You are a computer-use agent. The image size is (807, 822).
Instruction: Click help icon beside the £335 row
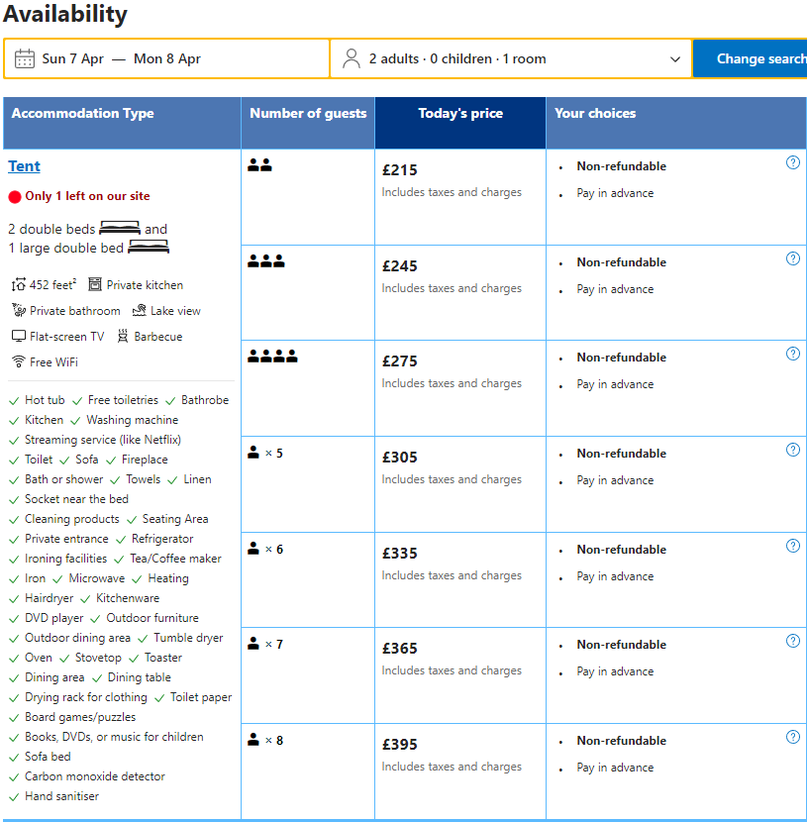click(792, 547)
